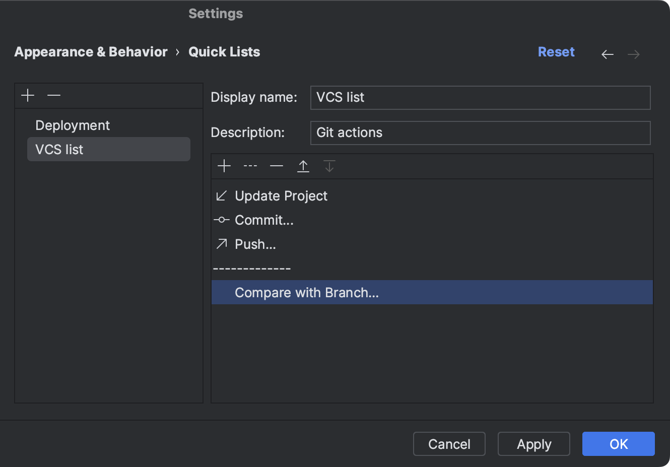
Task: Select the Deployment quick list
Action: tap(73, 125)
